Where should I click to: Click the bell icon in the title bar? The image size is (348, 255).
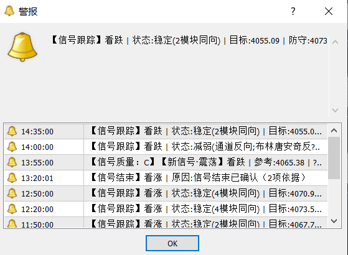tap(9, 11)
